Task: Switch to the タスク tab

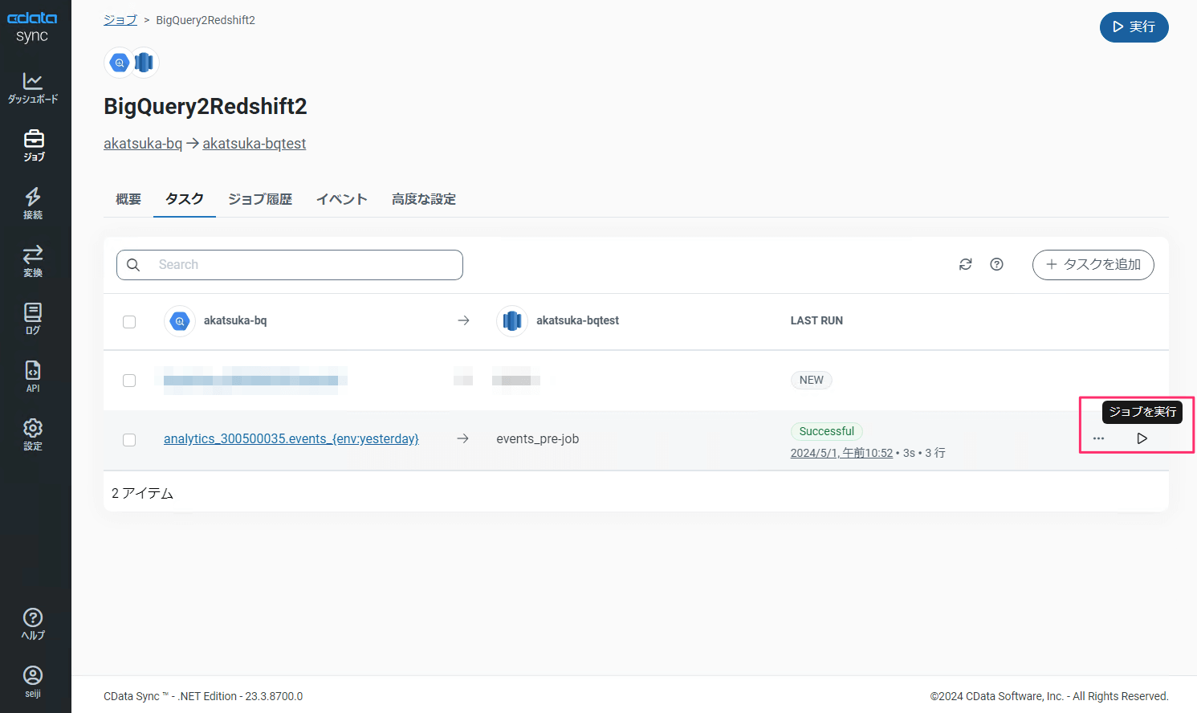Action: [x=185, y=199]
